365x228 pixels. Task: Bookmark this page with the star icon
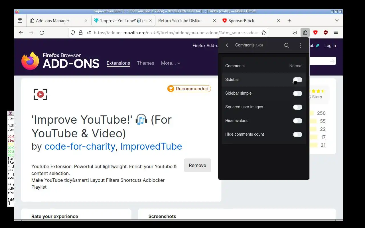coord(264,32)
